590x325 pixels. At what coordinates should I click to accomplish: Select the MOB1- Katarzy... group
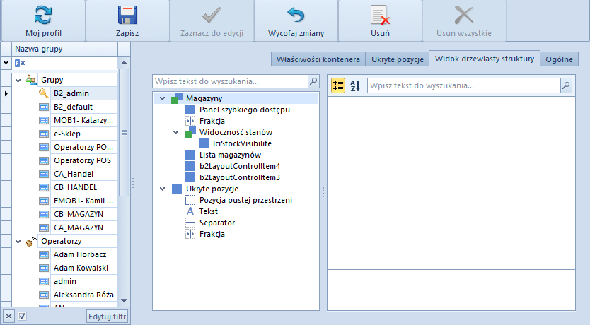(x=83, y=120)
